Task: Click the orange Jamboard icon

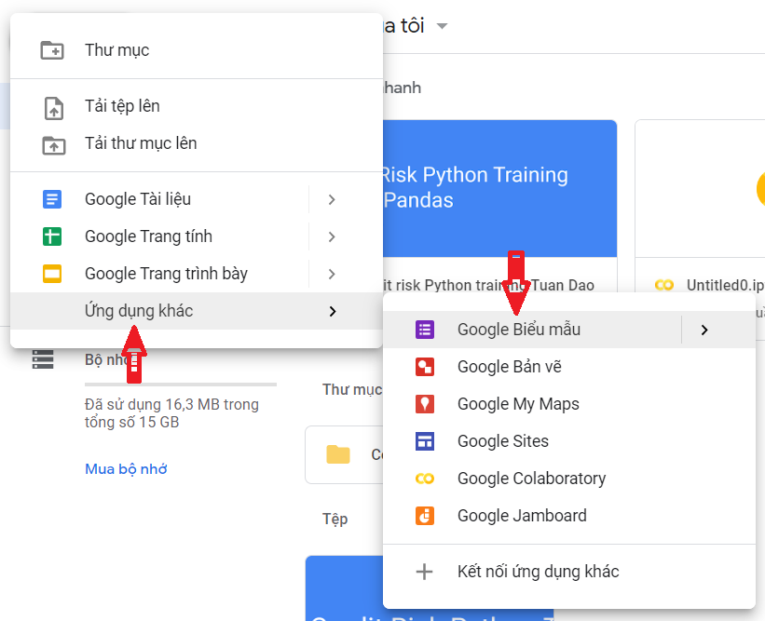Action: coord(425,516)
